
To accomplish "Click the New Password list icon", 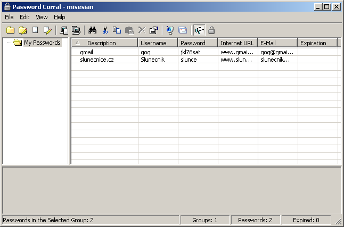I will (35, 30).
